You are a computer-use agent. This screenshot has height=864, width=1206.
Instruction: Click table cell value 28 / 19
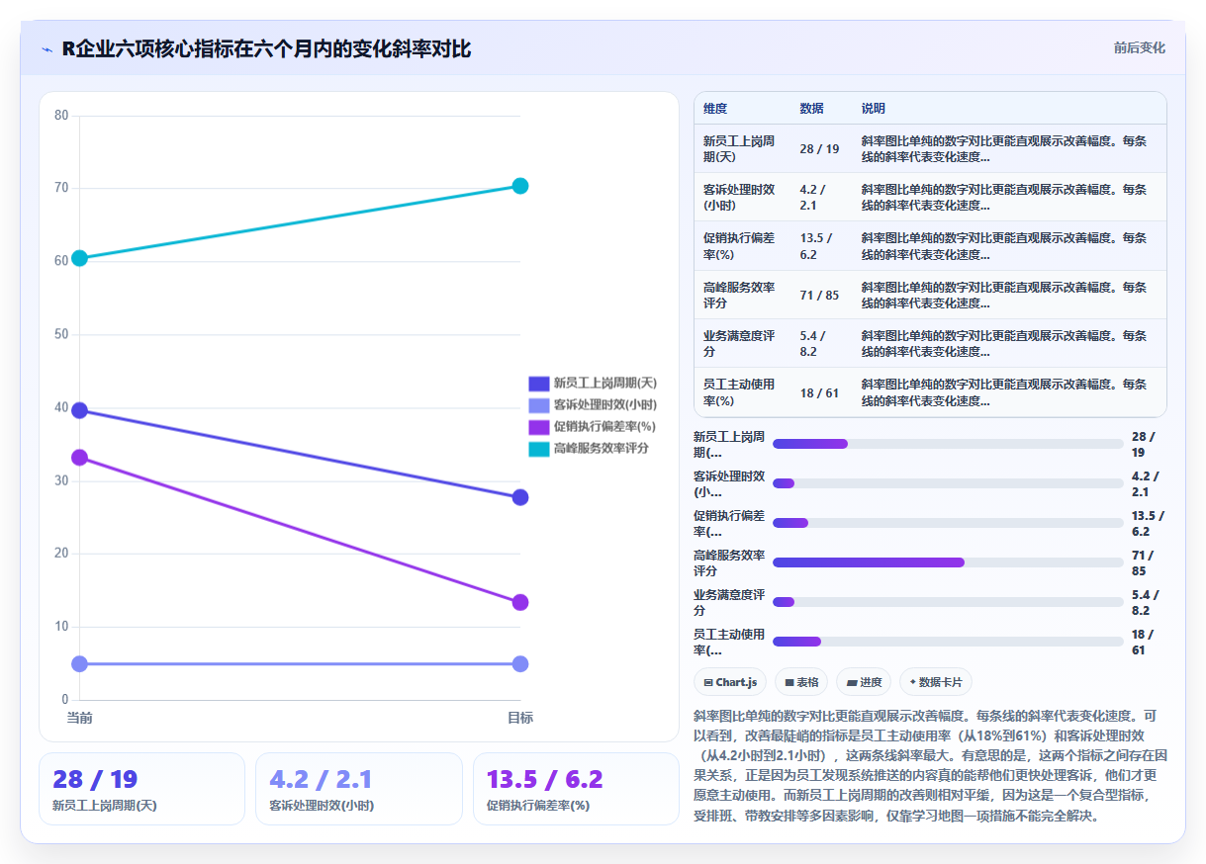[819, 149]
